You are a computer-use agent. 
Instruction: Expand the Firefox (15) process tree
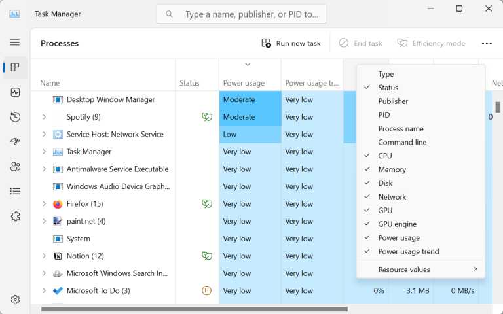coord(44,204)
